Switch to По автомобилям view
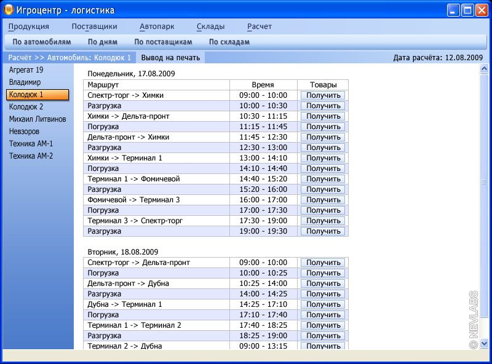Image resolution: width=492 pixels, height=364 pixels. pos(42,42)
